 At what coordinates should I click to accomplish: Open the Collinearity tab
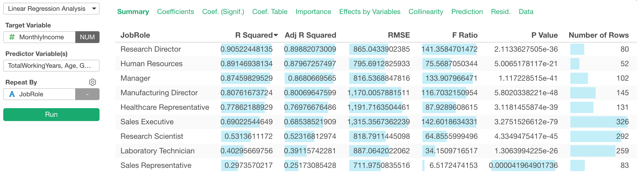coord(426,12)
